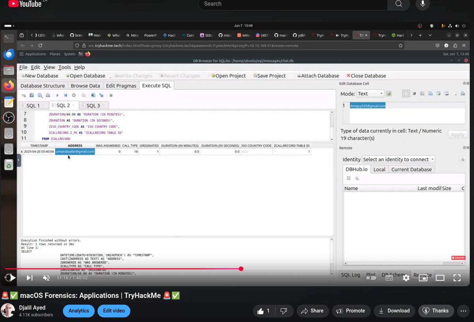Print SQL editor contents icon
The image size is (474, 322).
[48, 95]
